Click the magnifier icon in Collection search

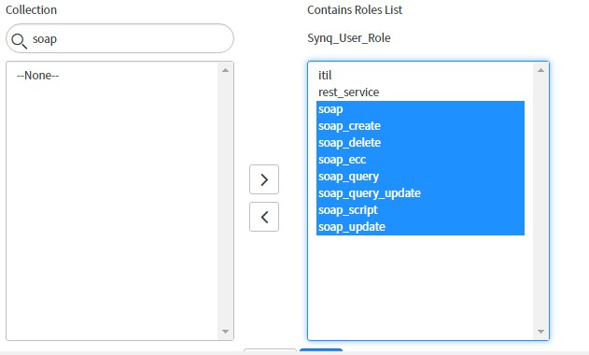[19, 40]
